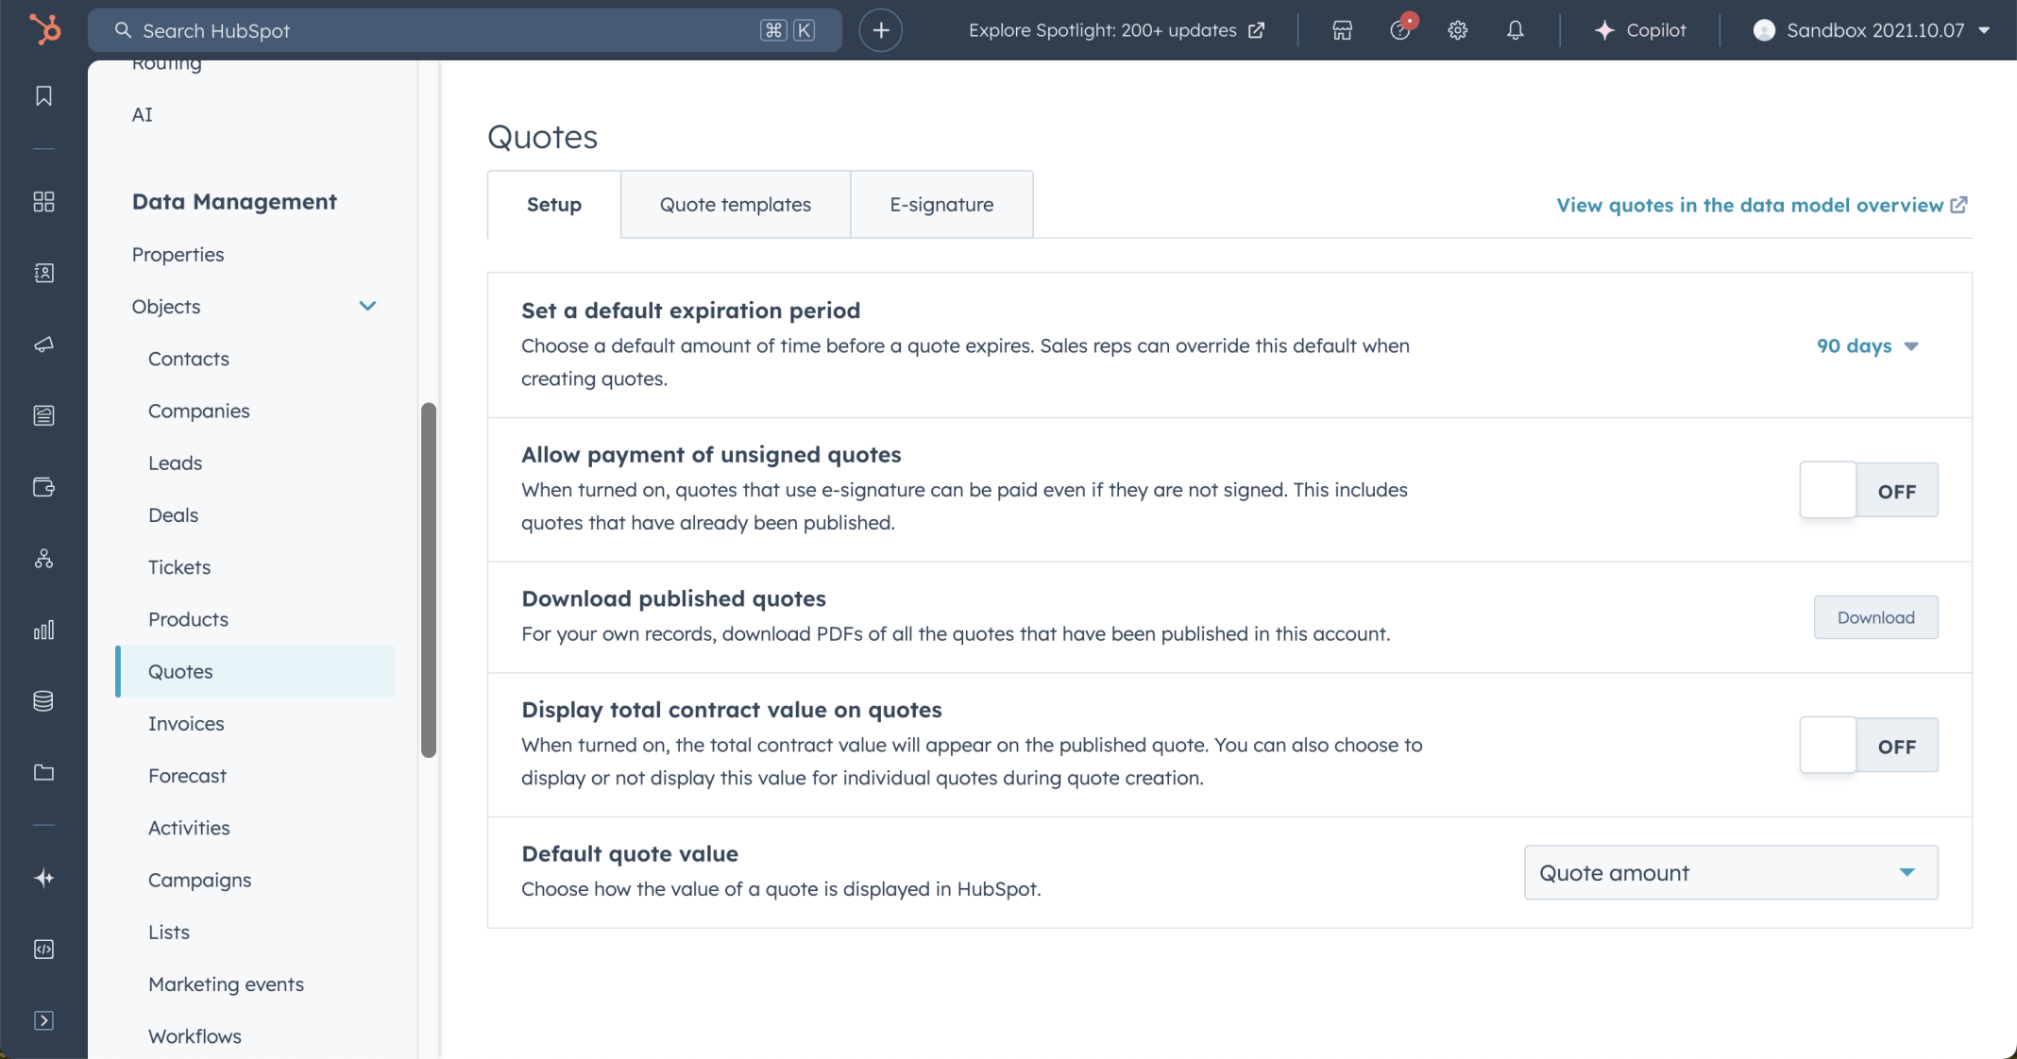
Task: Select Deals under Objects
Action: pos(174,515)
